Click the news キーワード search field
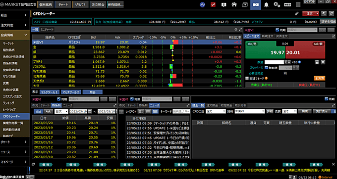This screenshot has height=179, width=337. pos(181,111)
